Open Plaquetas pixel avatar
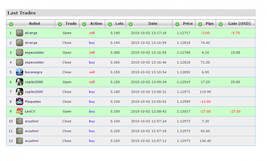Image resolution: width=267 pixels, height=161 pixels. click(19, 101)
